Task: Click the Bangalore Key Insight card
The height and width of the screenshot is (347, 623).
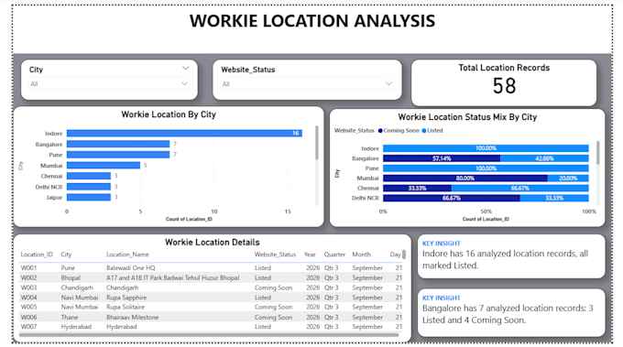Action: tap(511, 312)
